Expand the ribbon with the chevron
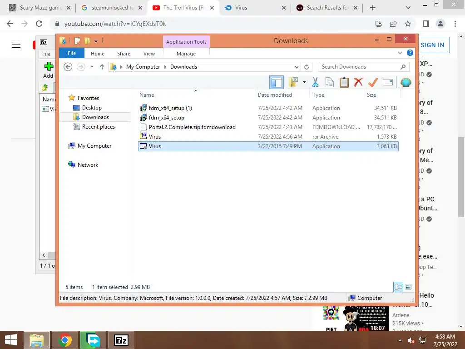Image resolution: width=465 pixels, height=349 pixels. 400,53
